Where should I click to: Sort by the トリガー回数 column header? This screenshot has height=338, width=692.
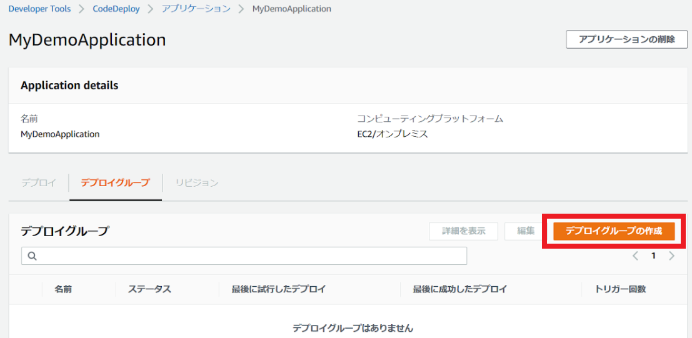(621, 289)
